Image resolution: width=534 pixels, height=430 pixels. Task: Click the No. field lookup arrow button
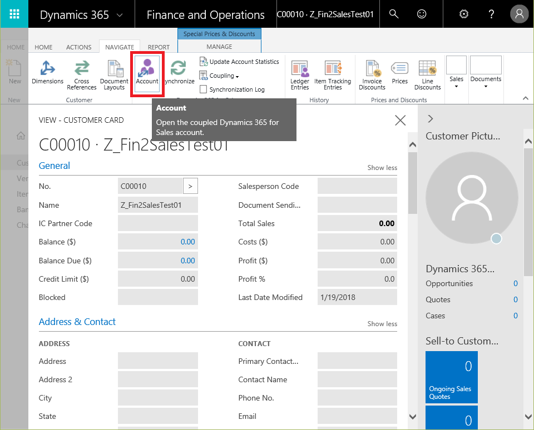click(190, 186)
